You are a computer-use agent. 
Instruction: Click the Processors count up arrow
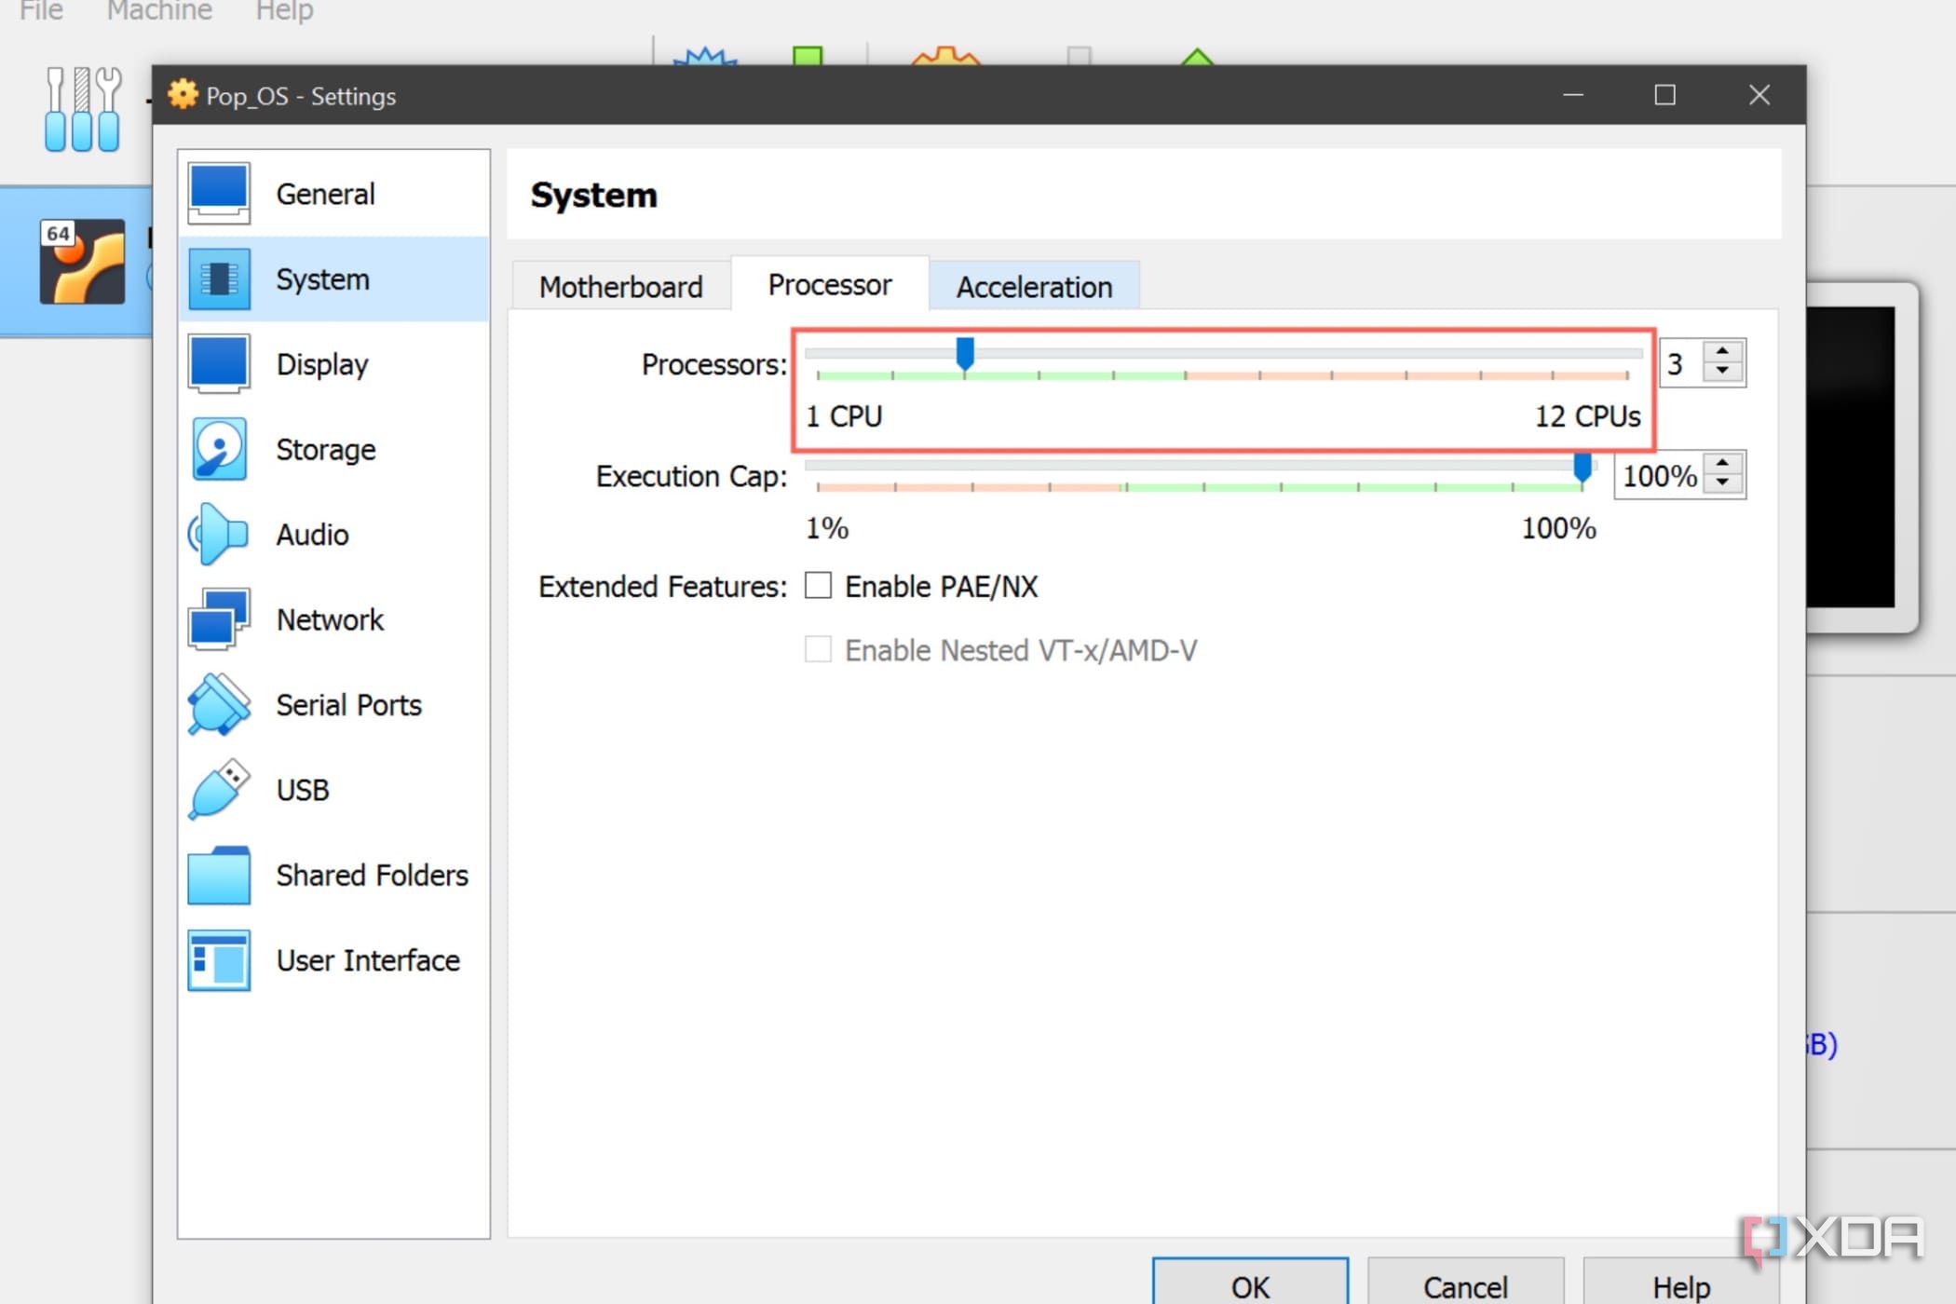pos(1723,351)
